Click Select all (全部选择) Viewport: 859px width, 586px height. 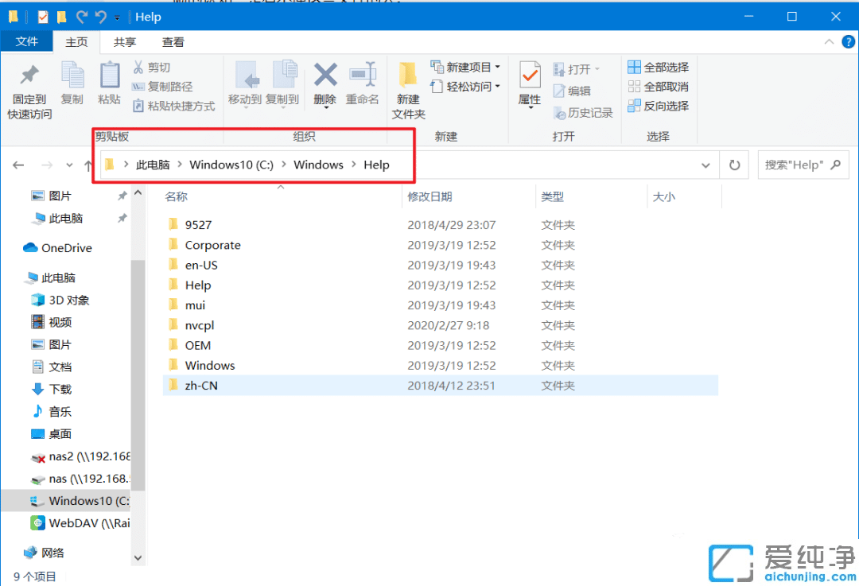pos(658,68)
